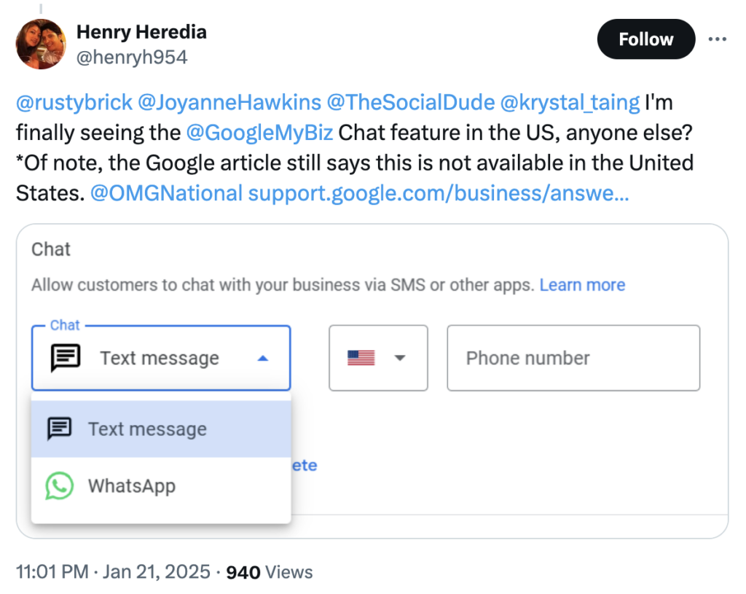This screenshot has width=746, height=594.
Task: Open the support.google.com article link
Action: (439, 194)
